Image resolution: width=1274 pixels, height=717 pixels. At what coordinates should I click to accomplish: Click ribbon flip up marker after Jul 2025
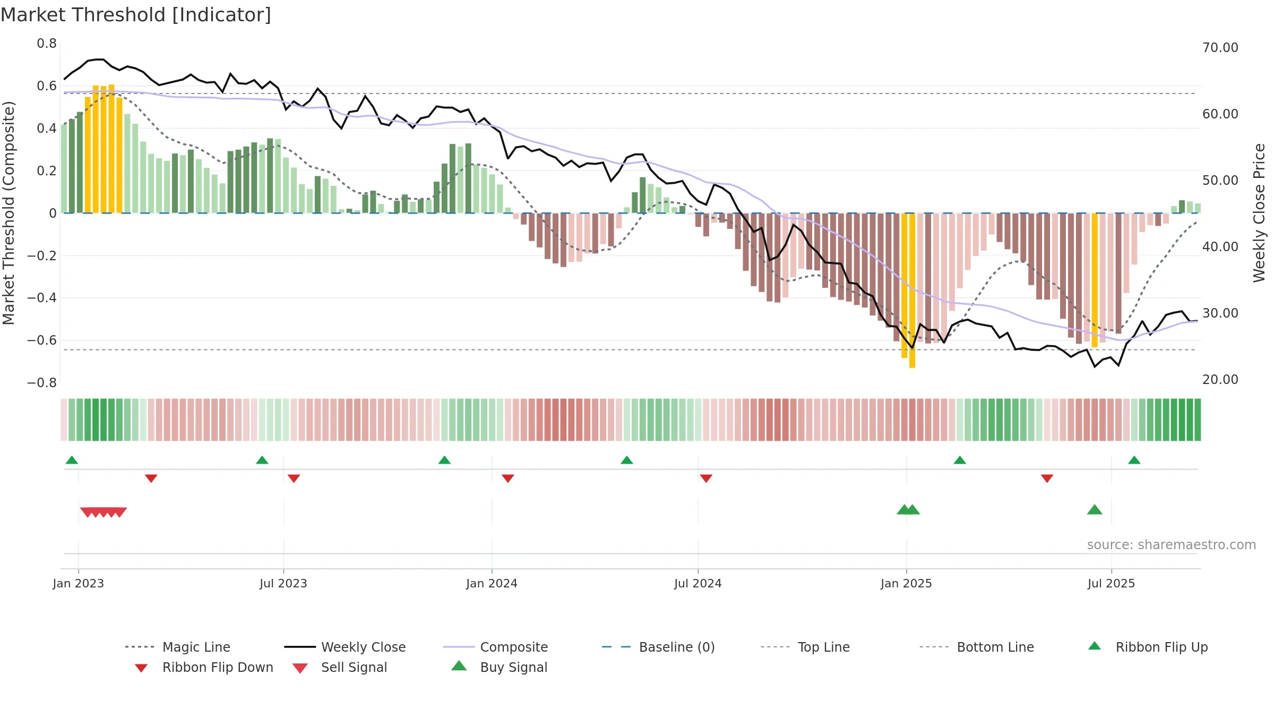(x=1134, y=460)
